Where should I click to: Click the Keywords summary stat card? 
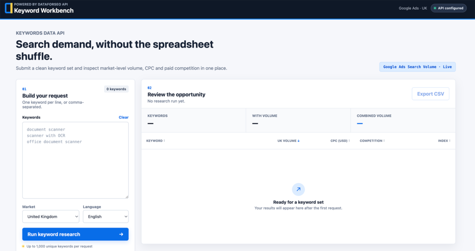pos(194,120)
